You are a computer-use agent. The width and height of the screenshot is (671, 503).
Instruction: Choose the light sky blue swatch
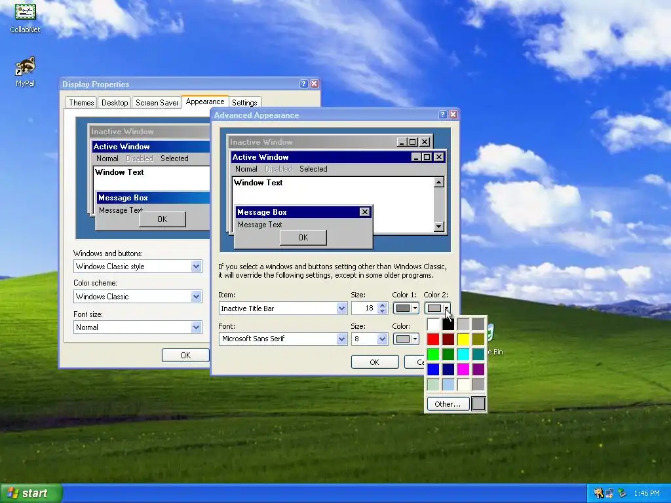(448, 384)
